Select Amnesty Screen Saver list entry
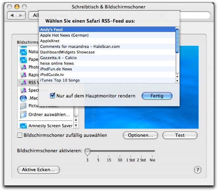 tap(46, 126)
